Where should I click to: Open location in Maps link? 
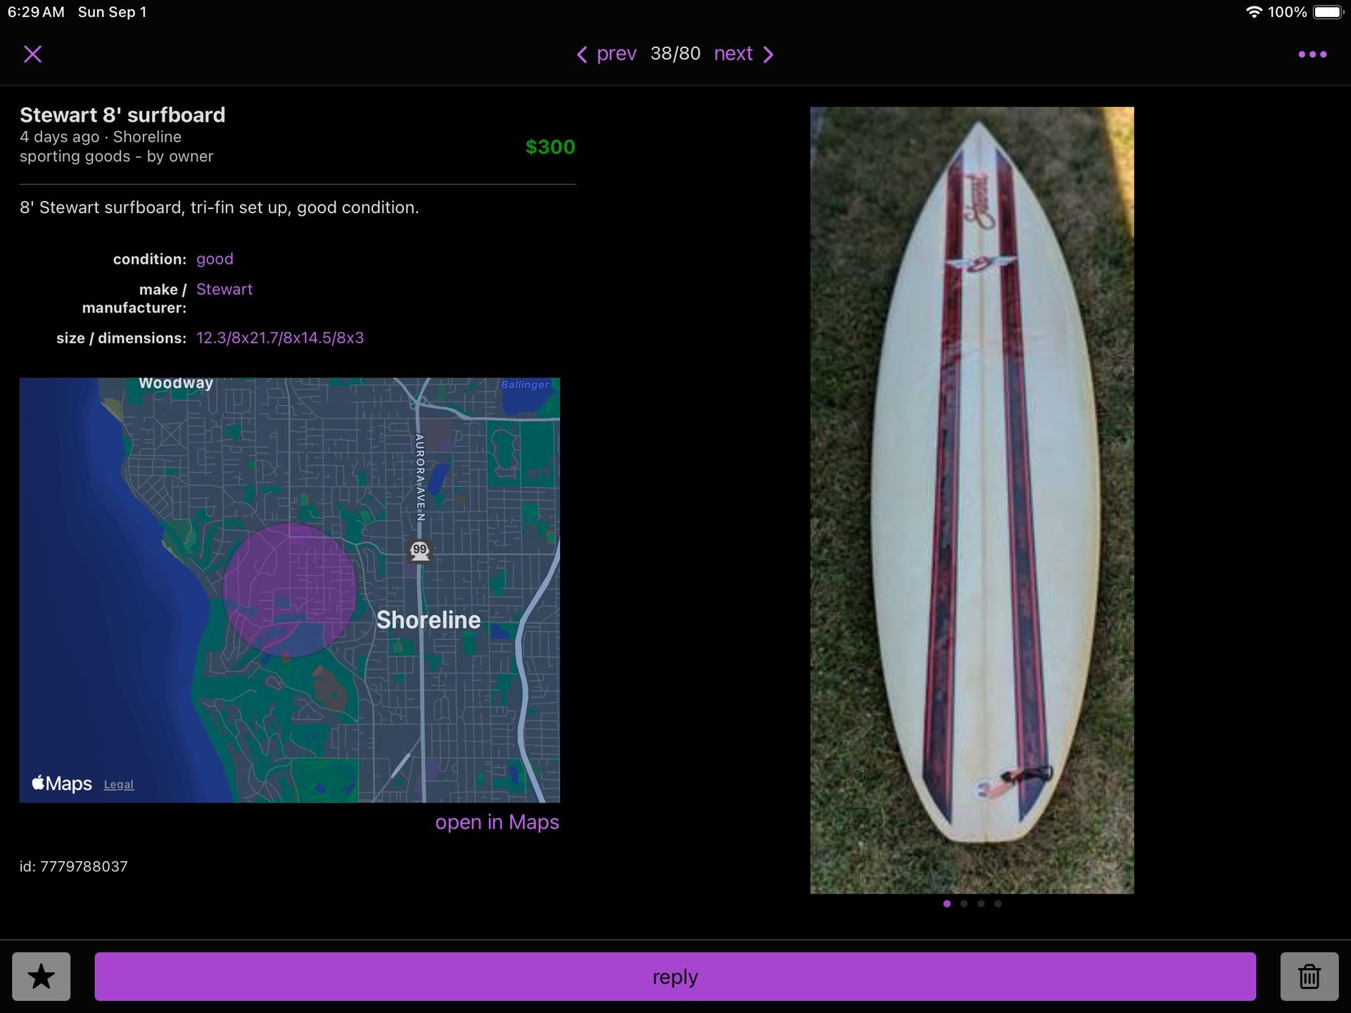[x=497, y=822]
